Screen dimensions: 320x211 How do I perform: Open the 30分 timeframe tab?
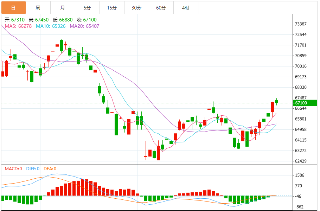(x=136, y=8)
